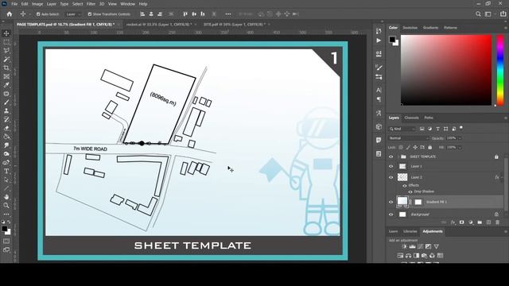Screen dimensions: 509x286
Task: Filter layers by type layers icon
Action: click(x=437, y=129)
